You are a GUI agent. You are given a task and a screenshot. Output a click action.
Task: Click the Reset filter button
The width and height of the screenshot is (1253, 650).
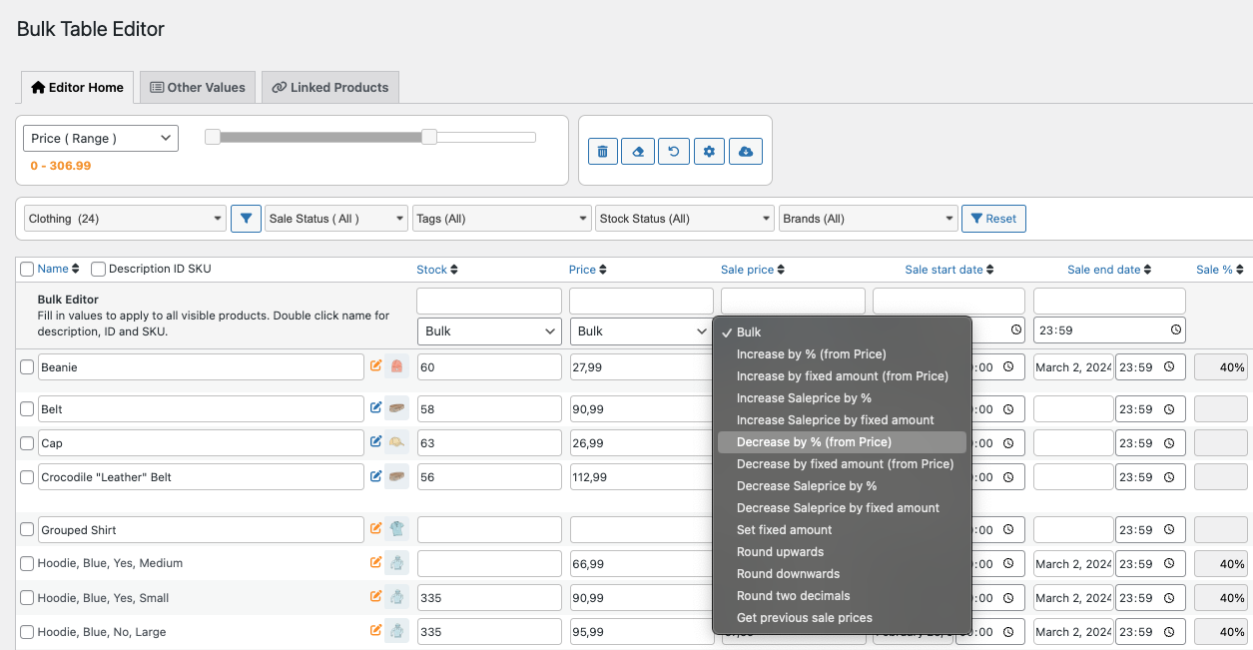[993, 218]
